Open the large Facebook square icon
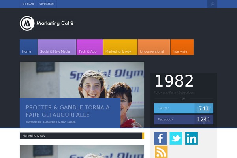Image resolution: width=237 pixels, height=158 pixels. 160,138
